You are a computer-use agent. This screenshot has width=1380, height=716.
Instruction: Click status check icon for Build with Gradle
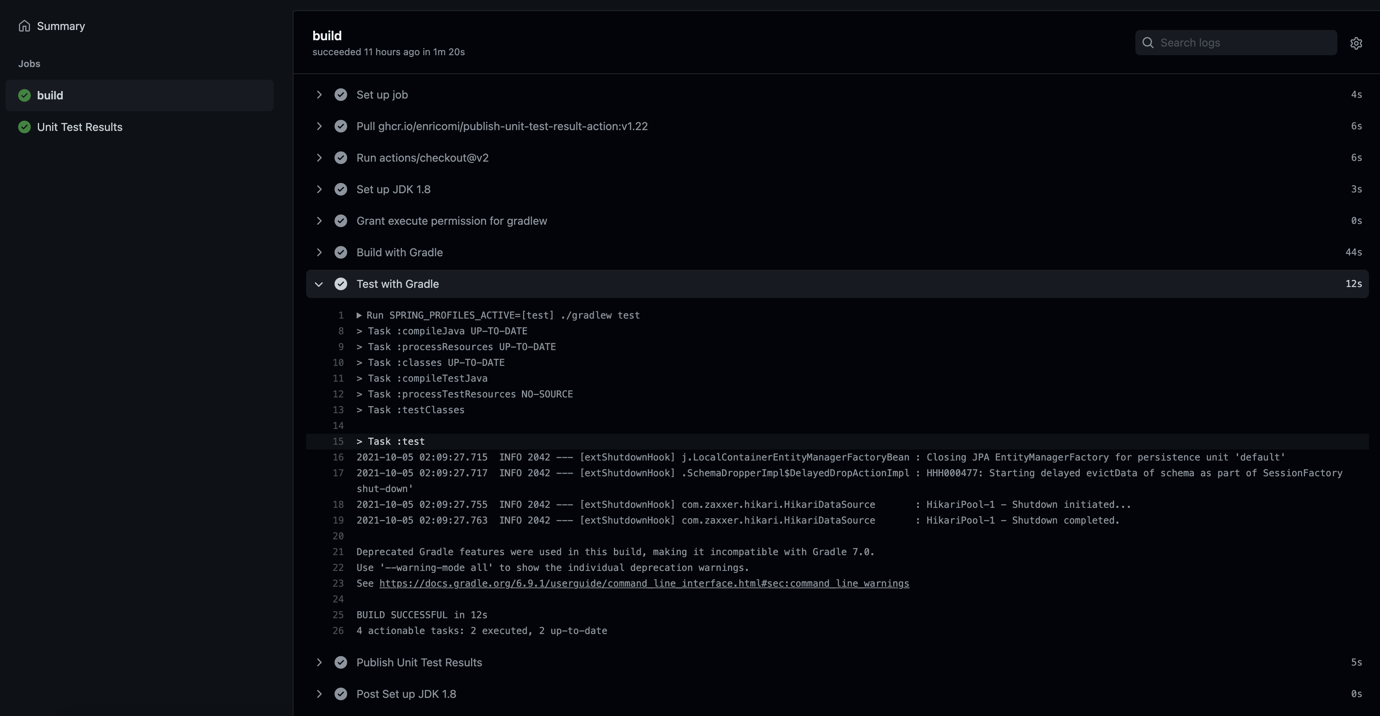coord(341,252)
